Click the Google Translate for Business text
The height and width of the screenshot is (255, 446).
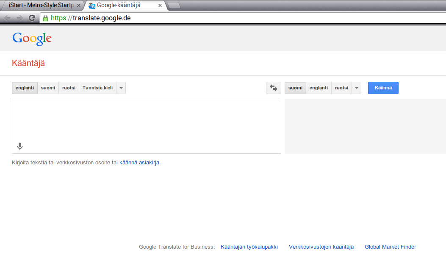[x=177, y=247]
